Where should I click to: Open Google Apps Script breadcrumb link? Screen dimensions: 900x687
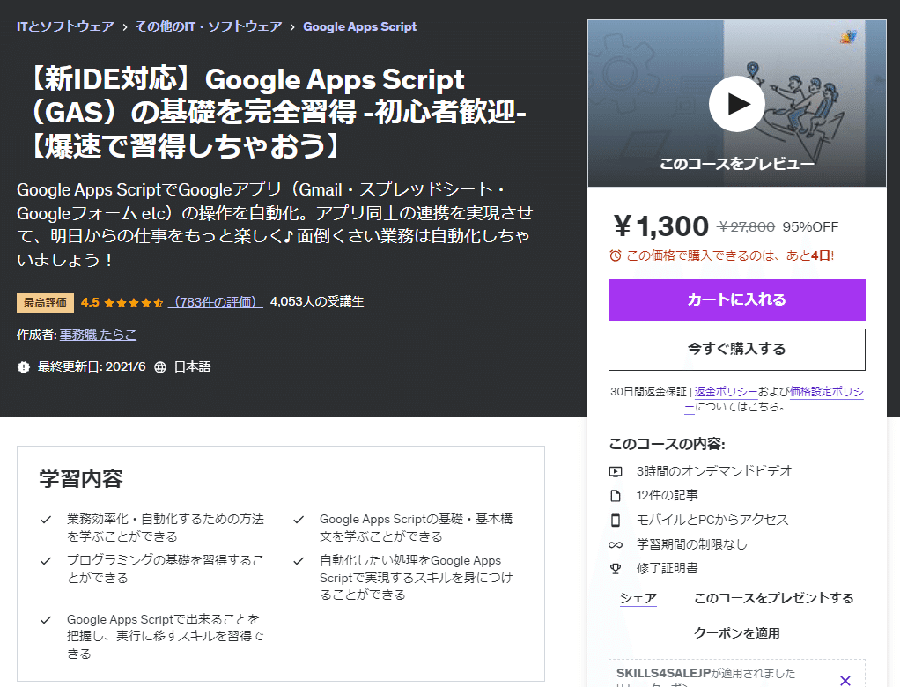360,26
